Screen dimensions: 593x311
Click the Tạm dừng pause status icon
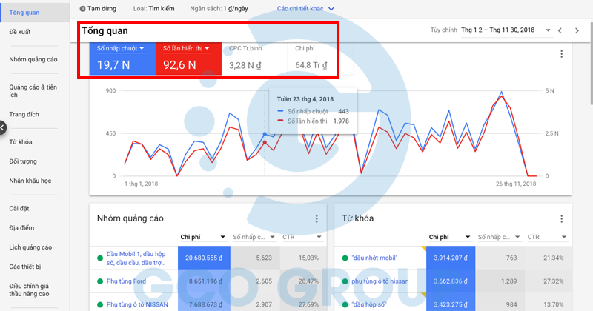[x=82, y=9]
